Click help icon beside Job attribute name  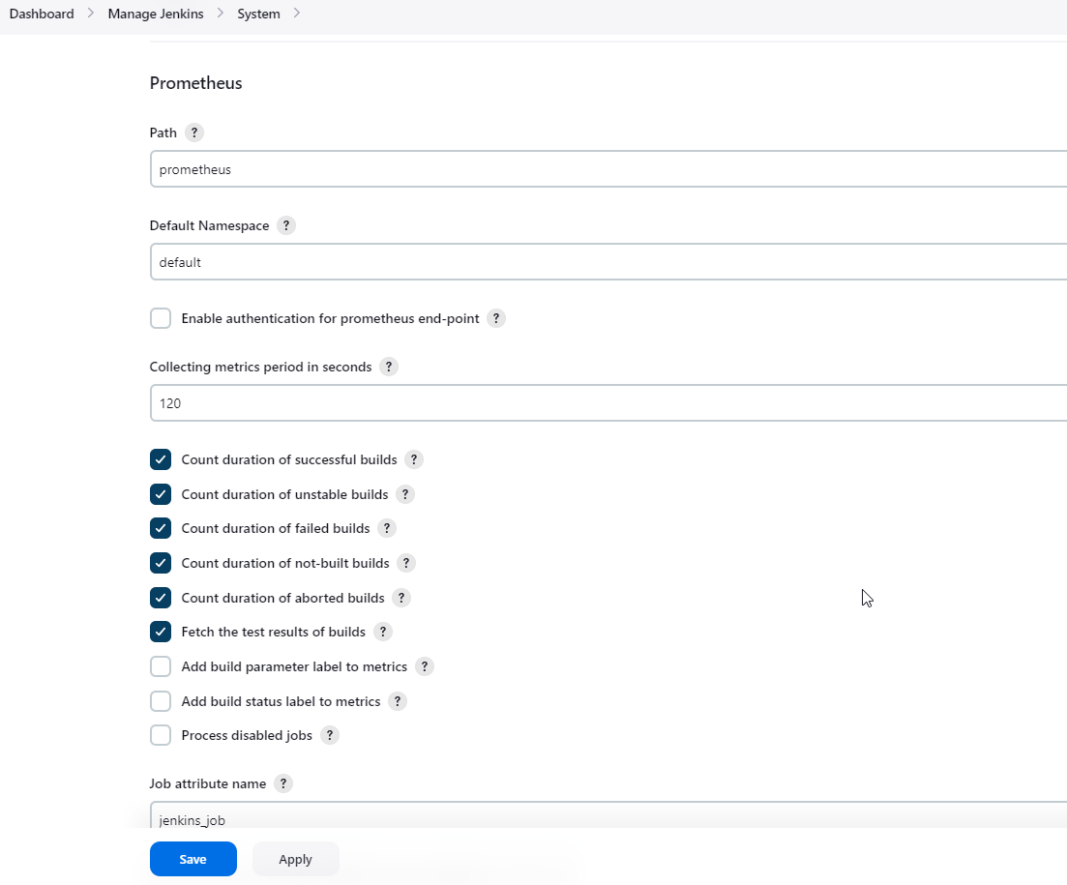tap(283, 783)
